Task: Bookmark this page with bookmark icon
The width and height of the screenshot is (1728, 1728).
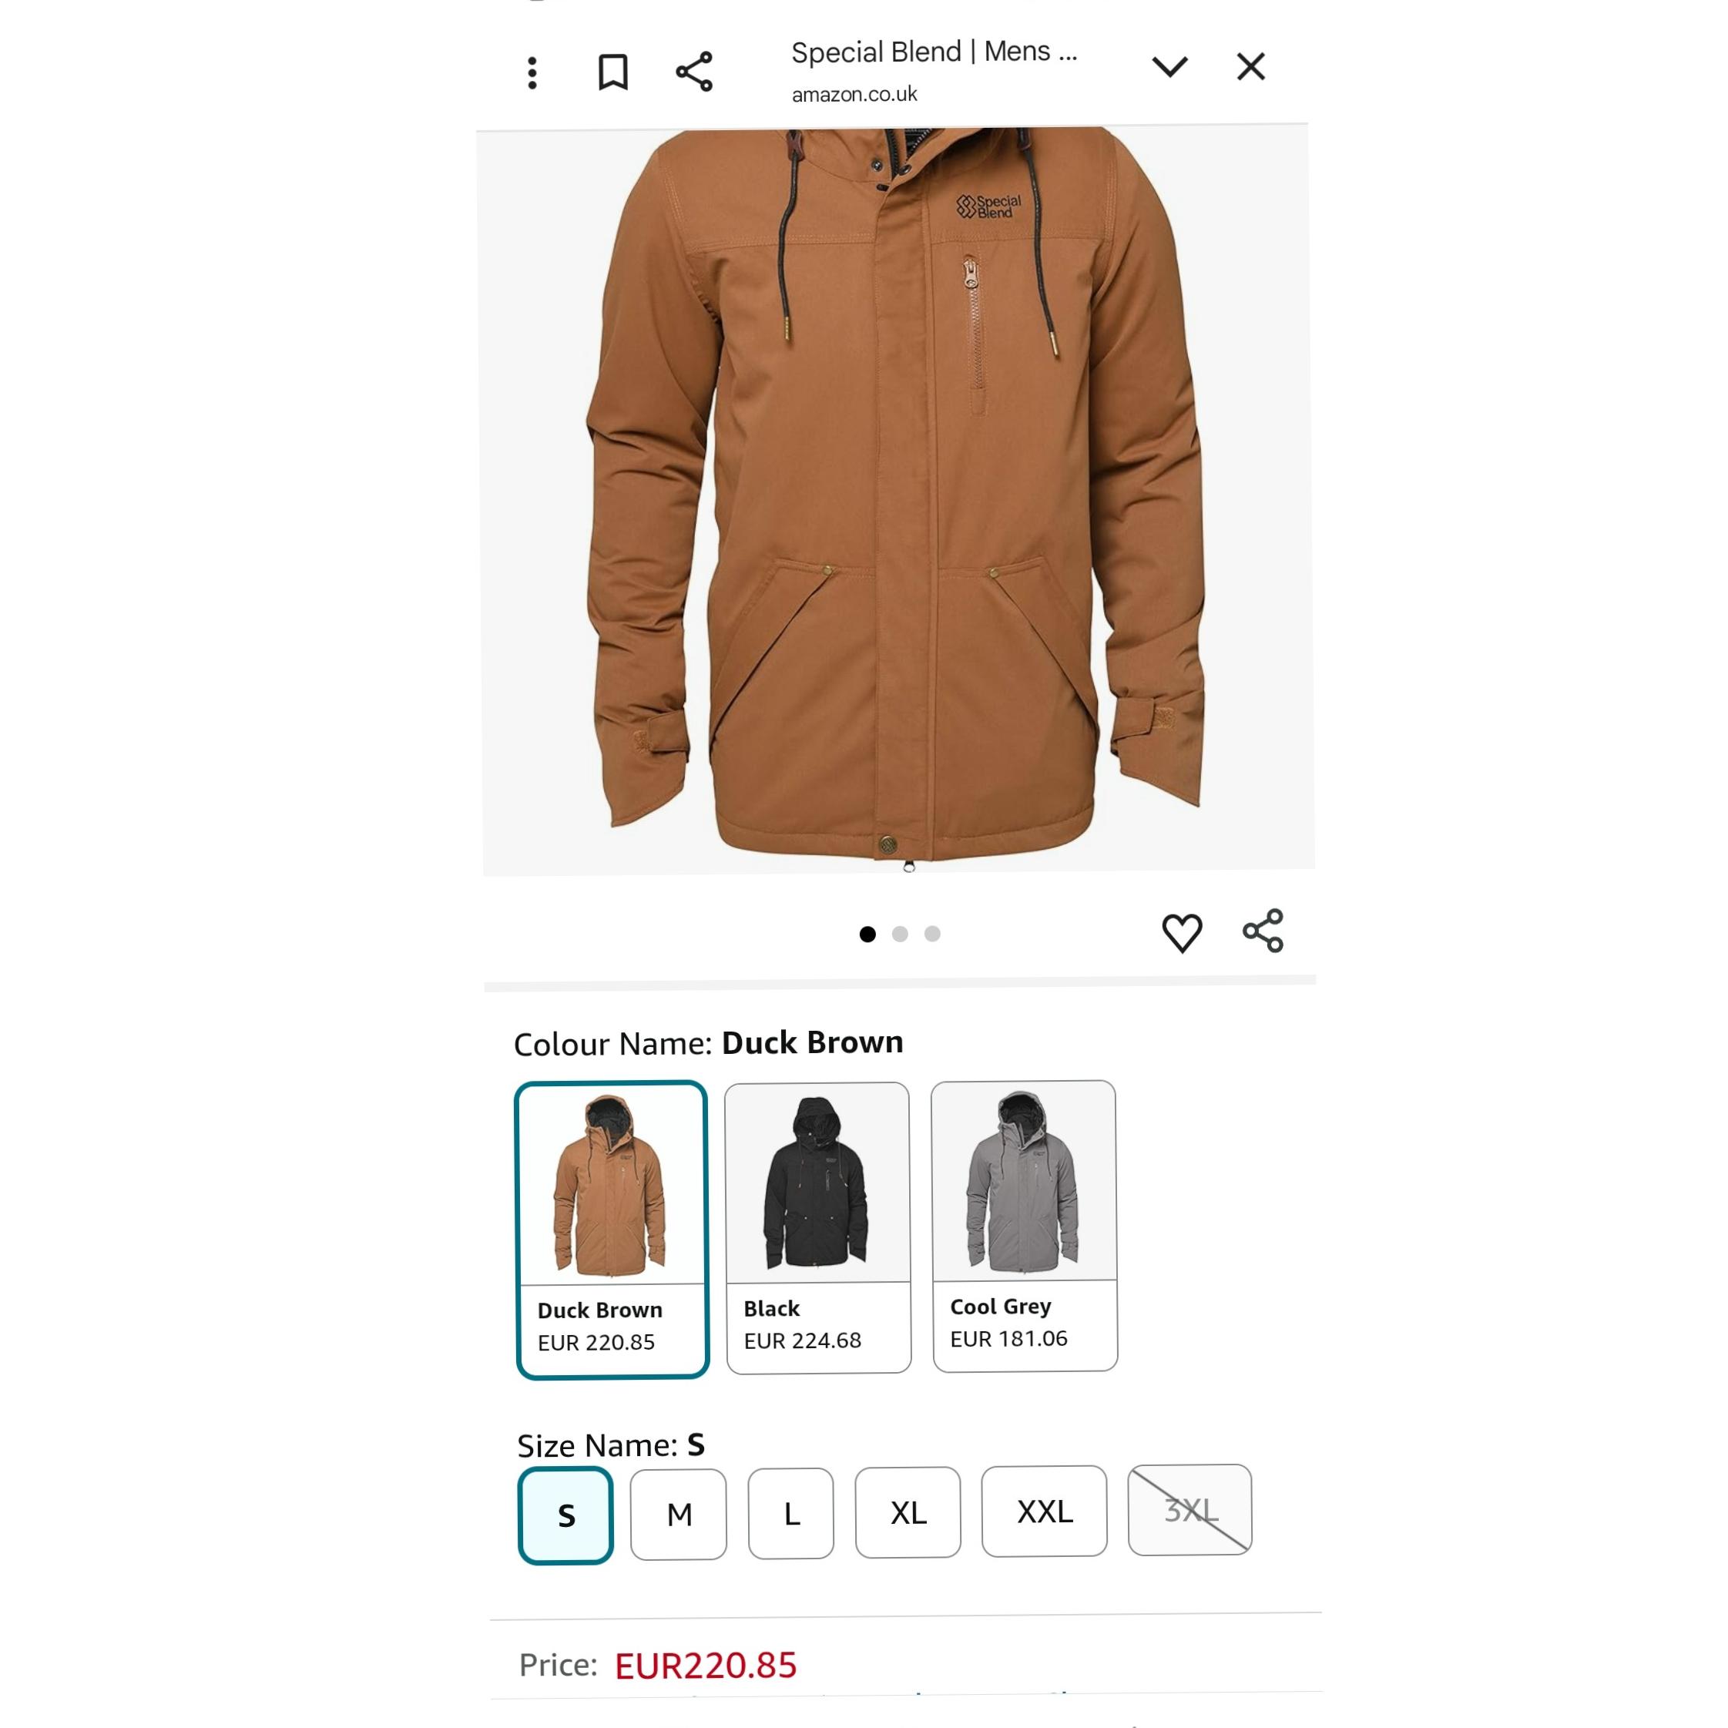Action: coord(612,72)
